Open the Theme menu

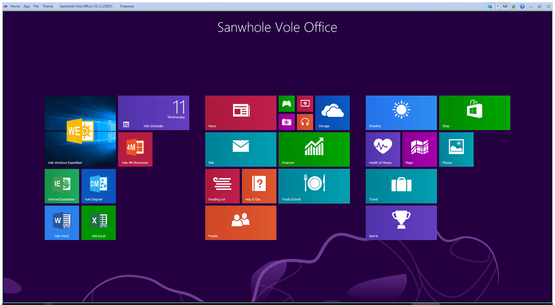point(48,6)
